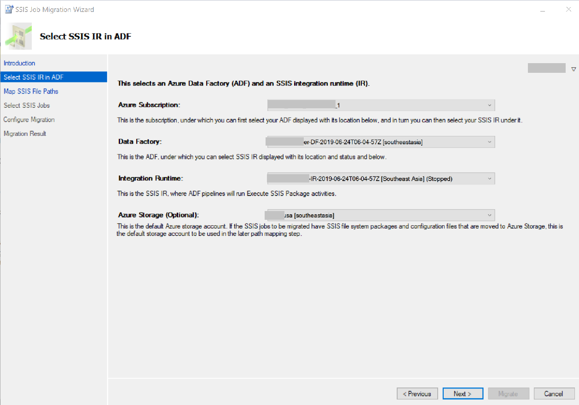Cancel the migration wizard
The height and width of the screenshot is (405, 579).
554,394
